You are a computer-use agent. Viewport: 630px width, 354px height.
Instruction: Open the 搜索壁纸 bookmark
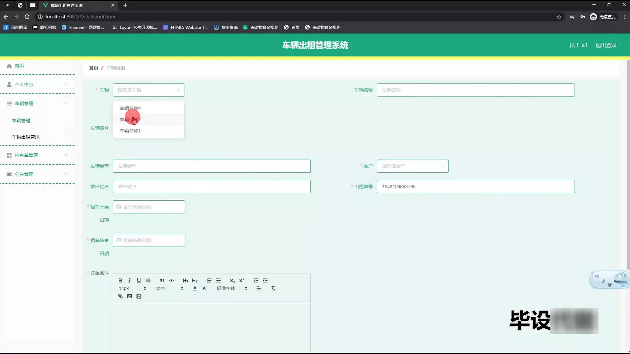click(226, 28)
